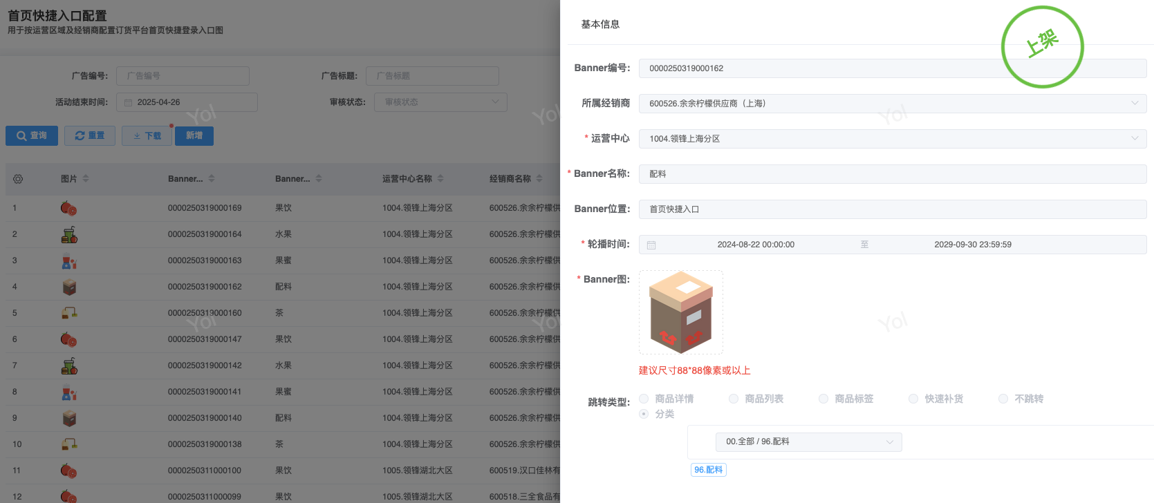Click the 重置 reset button

[90, 136]
